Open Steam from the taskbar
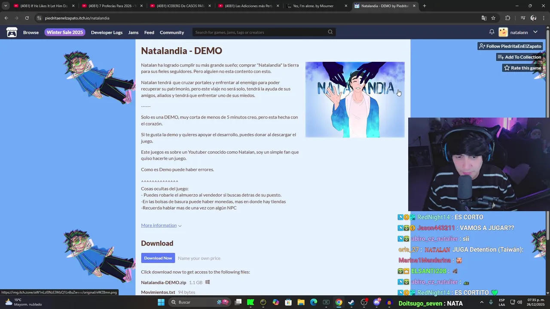 [351, 302]
